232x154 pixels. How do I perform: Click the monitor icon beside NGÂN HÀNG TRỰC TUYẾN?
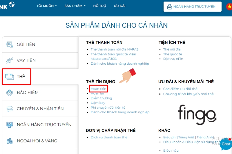coord(10,125)
